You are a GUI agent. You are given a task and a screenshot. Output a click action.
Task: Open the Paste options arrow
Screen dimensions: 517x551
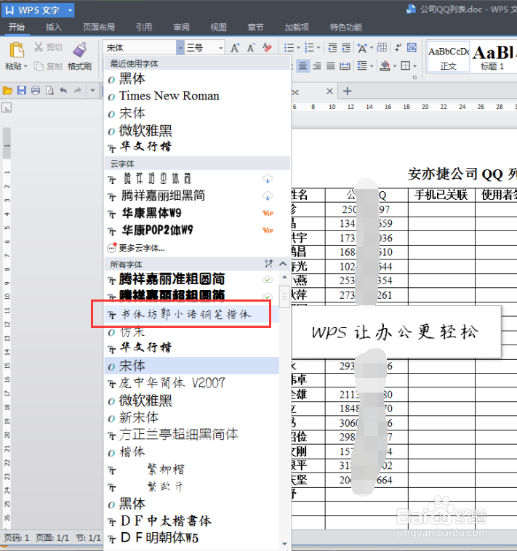(x=25, y=66)
